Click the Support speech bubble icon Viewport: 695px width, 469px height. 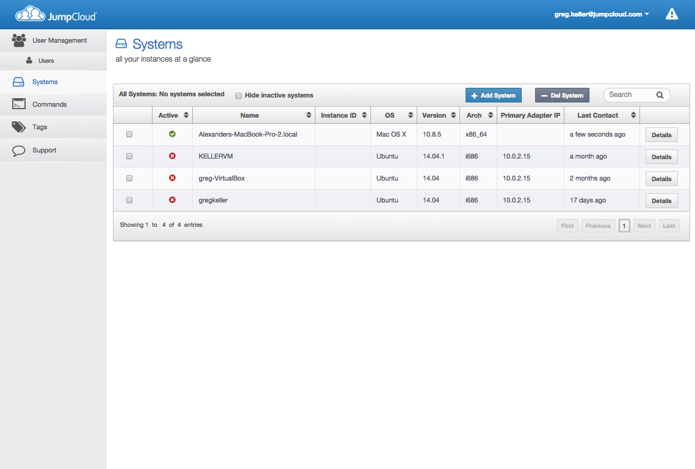click(x=19, y=151)
